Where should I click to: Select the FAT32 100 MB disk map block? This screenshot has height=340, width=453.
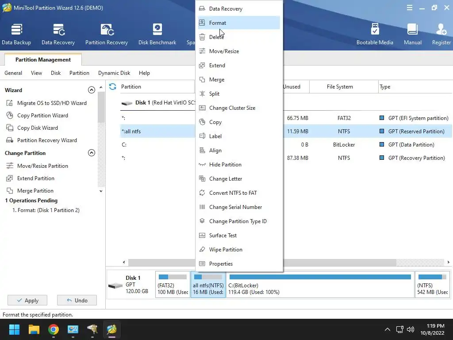click(173, 285)
